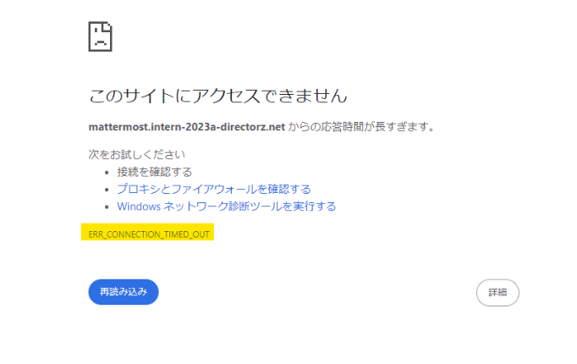Viewport: 577px width, 364px height.
Task: Click the blue 再読み込み reload button
Action: [124, 292]
